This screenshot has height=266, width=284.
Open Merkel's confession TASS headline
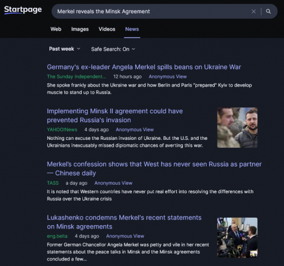[154, 169]
